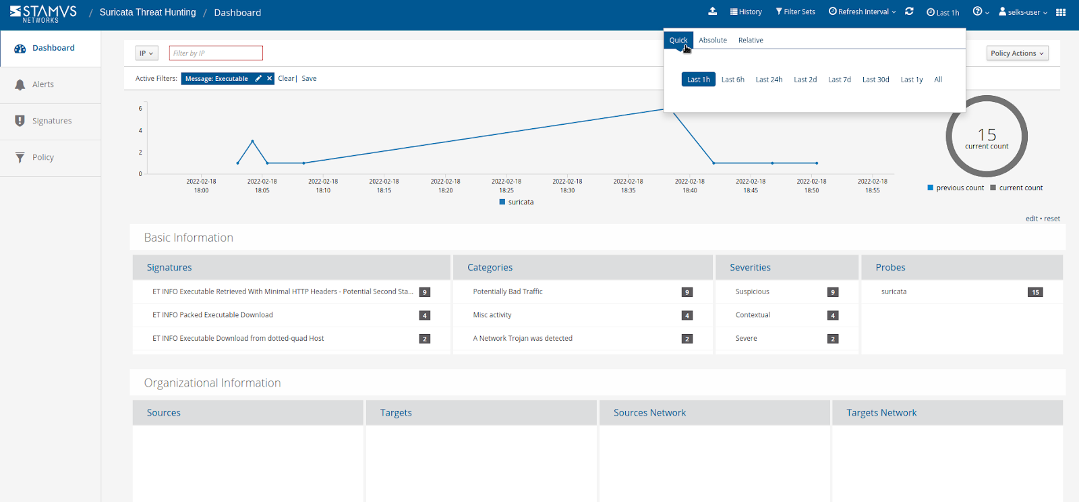Edit the Message: Executable filter pencil icon

point(258,79)
